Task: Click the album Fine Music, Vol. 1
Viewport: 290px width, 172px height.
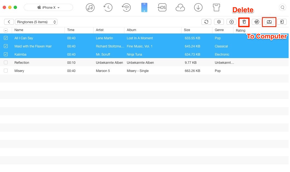Action: [139, 46]
